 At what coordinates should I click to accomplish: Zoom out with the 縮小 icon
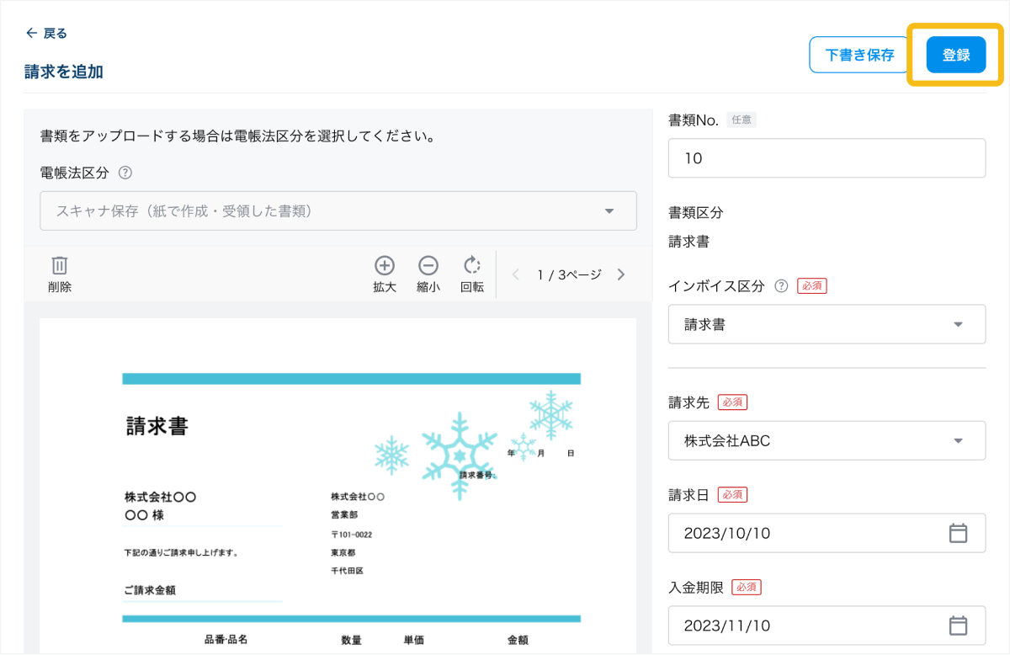tap(428, 266)
